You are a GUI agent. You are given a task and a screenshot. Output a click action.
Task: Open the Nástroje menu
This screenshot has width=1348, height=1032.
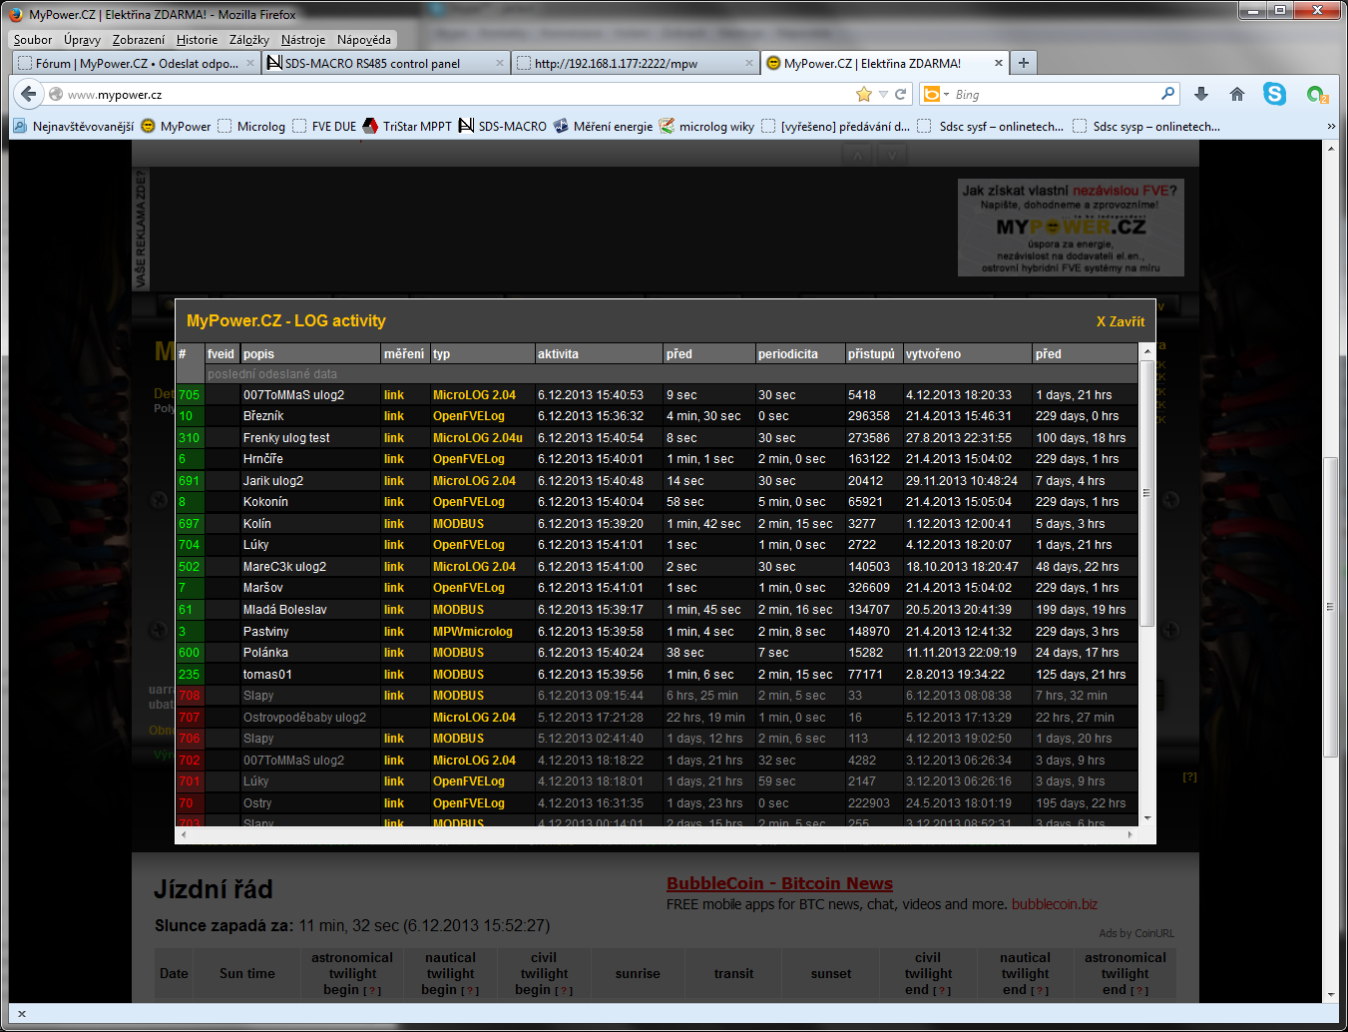pos(303,40)
